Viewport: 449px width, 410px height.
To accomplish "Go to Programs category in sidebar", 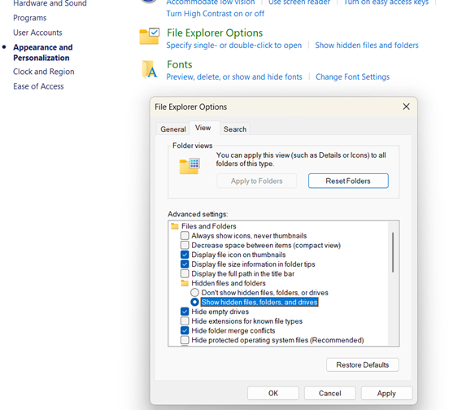I will click(x=30, y=18).
